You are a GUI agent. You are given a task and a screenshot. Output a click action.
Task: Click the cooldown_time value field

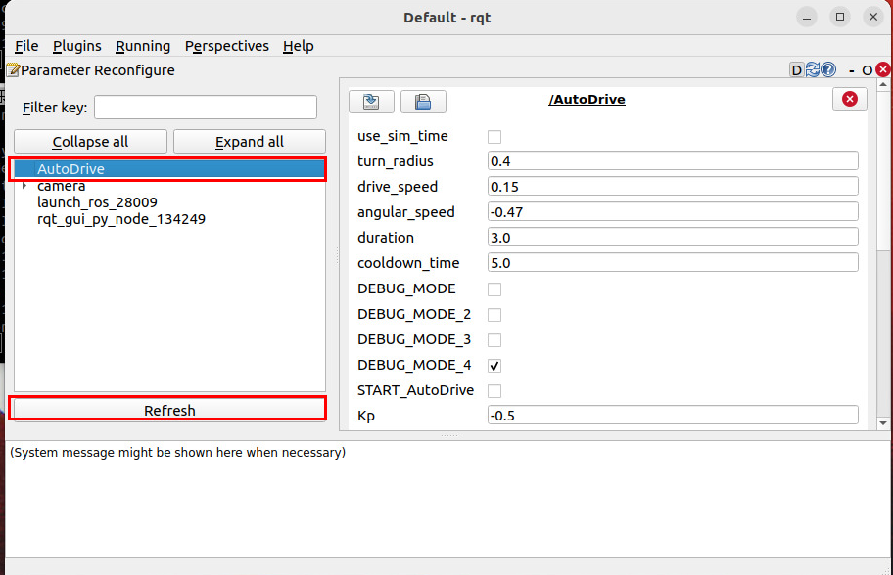673,263
